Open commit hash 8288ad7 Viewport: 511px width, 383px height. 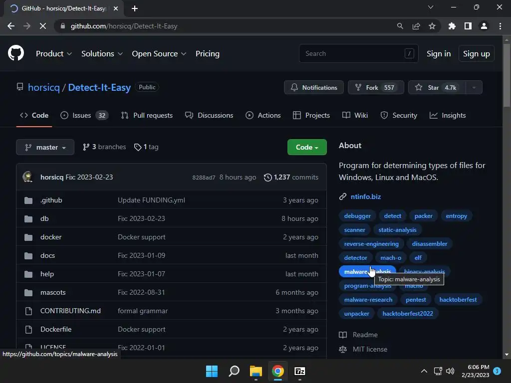click(204, 178)
